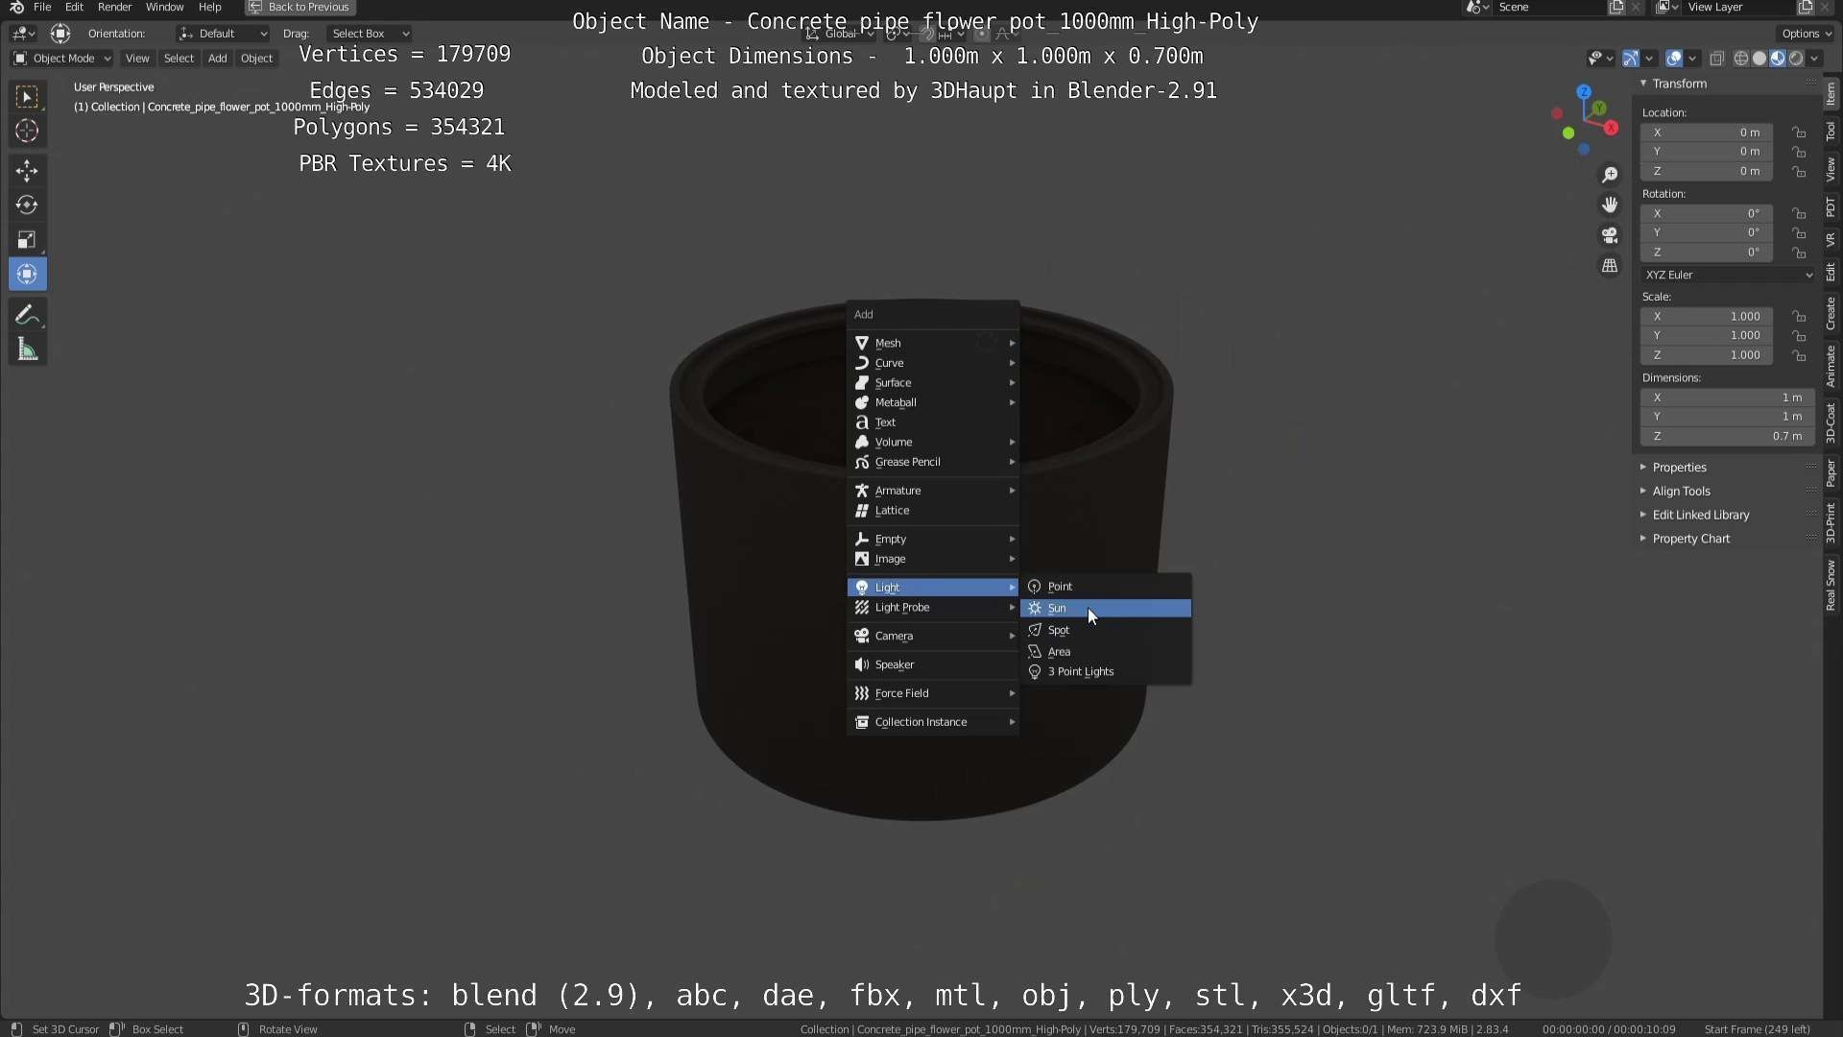Viewport: 1843px width, 1037px height.
Task: Click the scene browse icon next to Scene
Action: (x=1477, y=7)
